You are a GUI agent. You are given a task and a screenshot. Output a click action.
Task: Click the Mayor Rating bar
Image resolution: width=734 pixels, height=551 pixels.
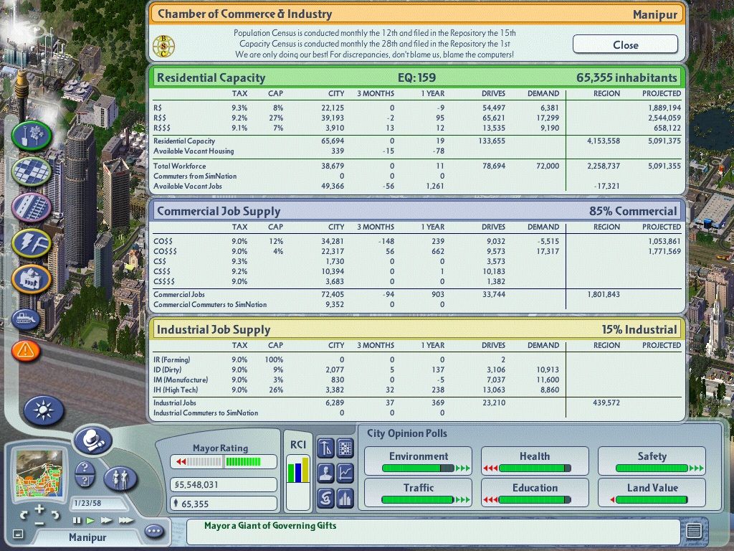click(x=224, y=462)
